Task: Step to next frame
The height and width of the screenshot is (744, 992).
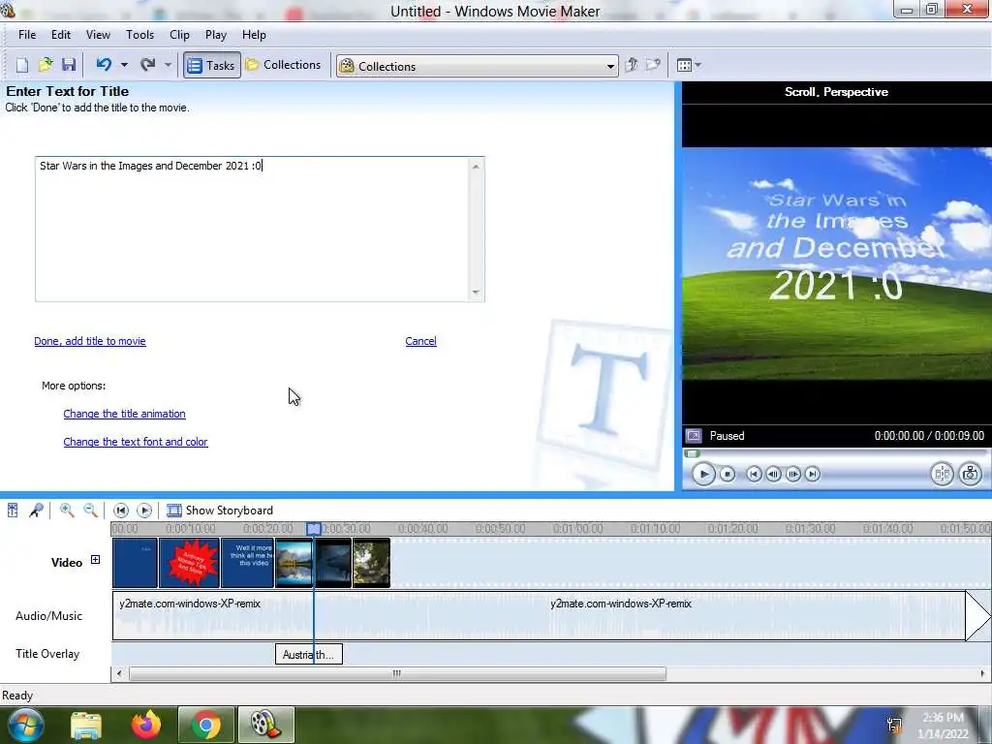Action: pos(792,474)
